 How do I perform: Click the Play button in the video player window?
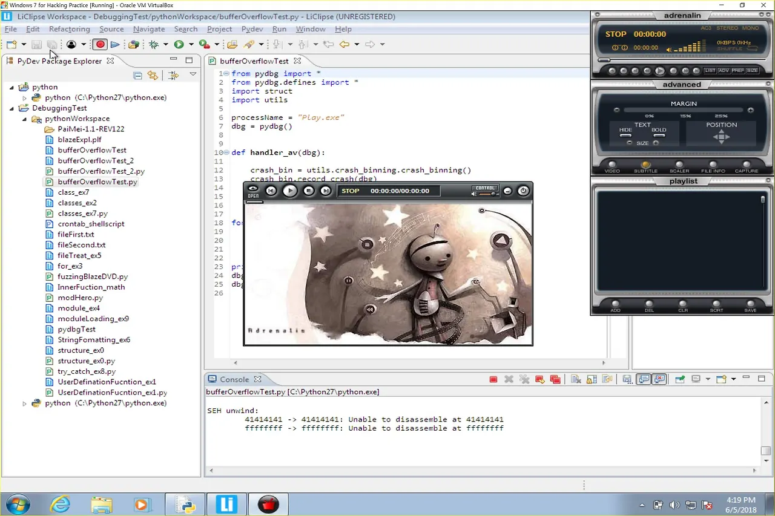pos(290,191)
